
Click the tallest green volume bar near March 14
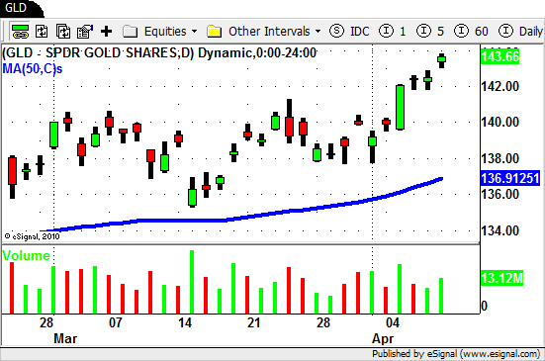tap(192, 282)
